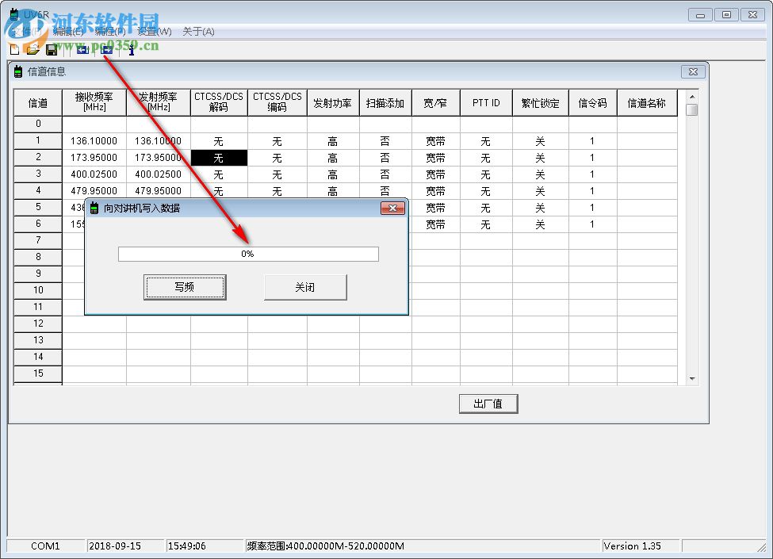Click the About info icon in toolbar
This screenshot has height=559, width=773.
coord(131,49)
